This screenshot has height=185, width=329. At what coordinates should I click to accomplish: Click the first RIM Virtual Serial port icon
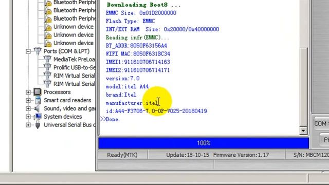click(x=47, y=76)
